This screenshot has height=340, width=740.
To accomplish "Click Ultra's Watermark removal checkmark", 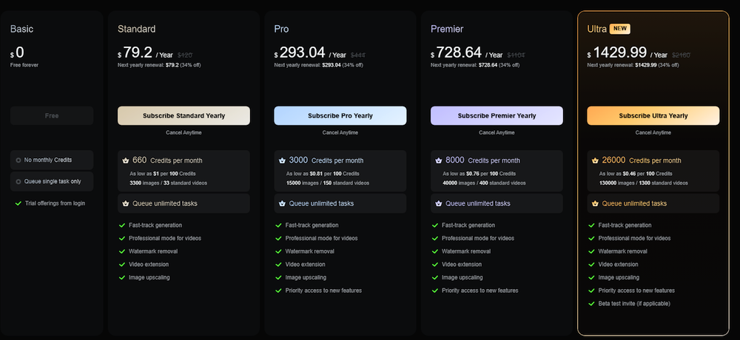I will coord(591,251).
